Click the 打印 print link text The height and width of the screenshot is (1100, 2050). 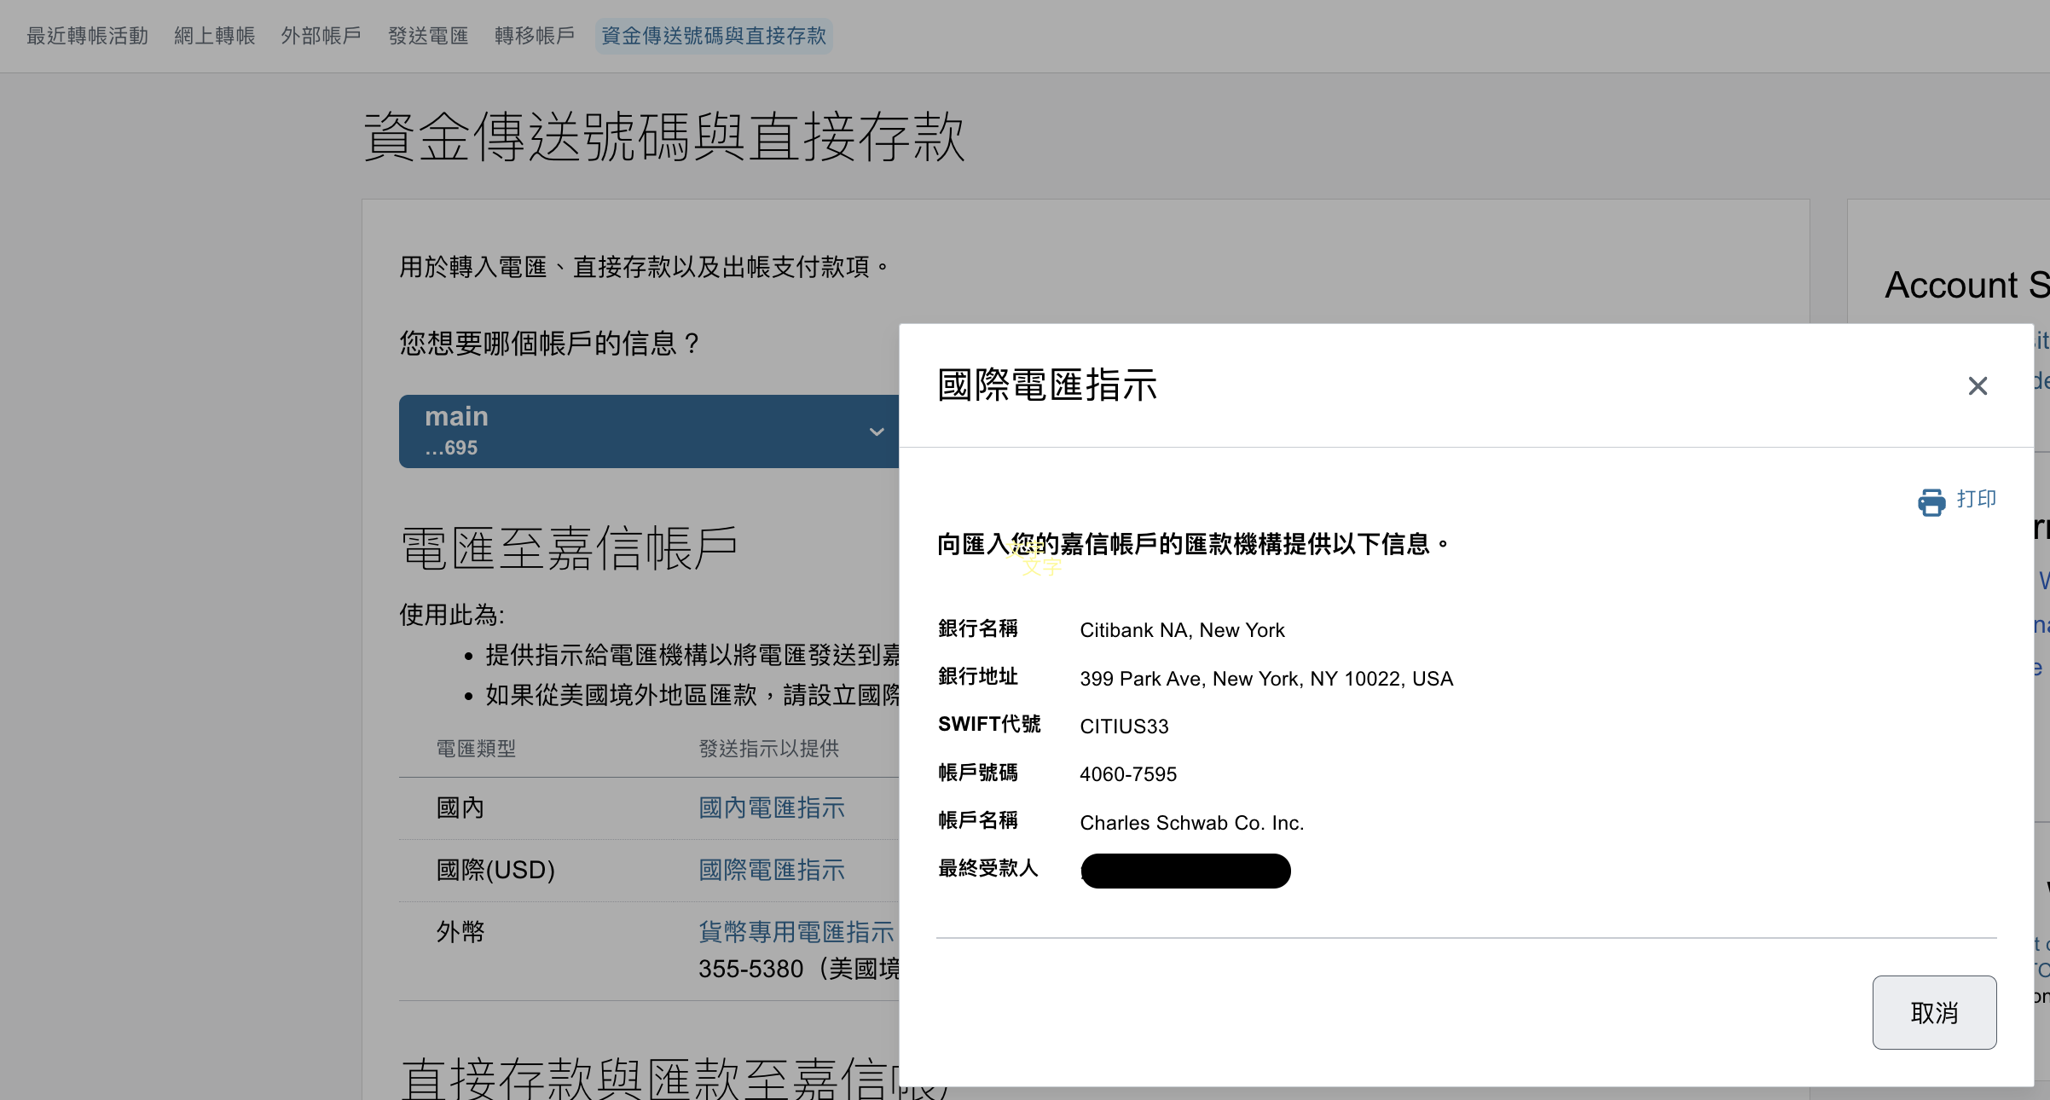1977,499
